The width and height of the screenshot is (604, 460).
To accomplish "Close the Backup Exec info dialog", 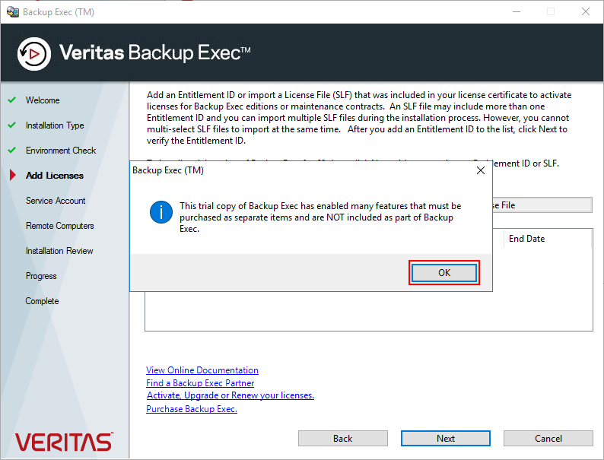I will [480, 170].
